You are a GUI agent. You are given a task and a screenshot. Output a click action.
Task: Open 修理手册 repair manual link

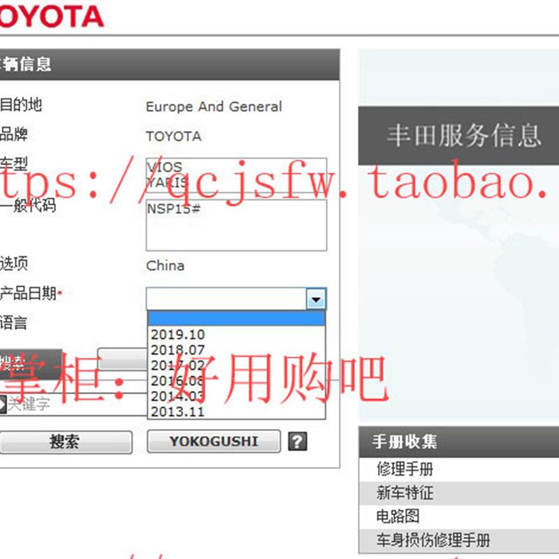[x=405, y=469]
